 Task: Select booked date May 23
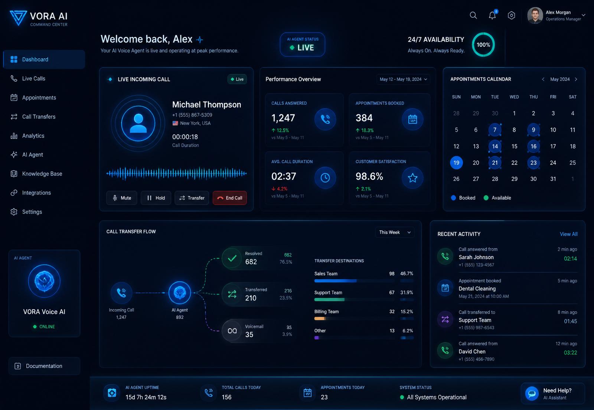[x=533, y=163]
